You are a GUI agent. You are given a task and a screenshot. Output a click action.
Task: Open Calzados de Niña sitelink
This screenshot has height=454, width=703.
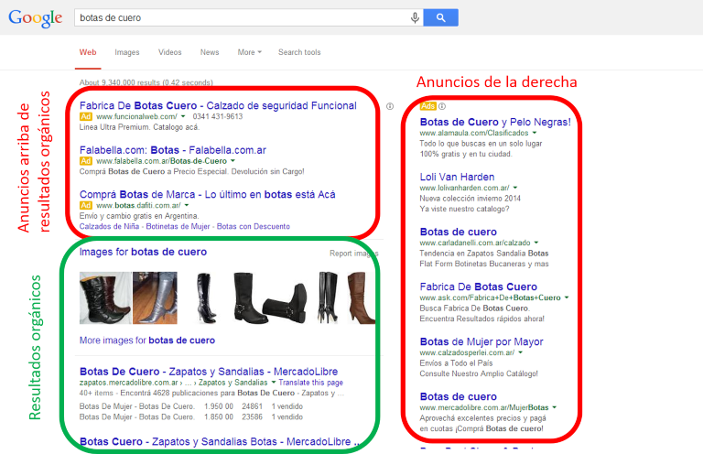coord(110,226)
